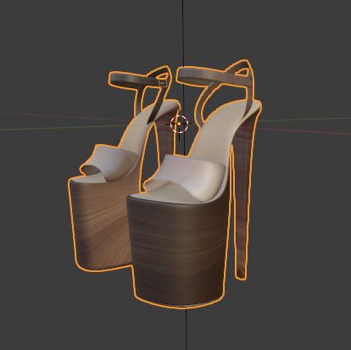This screenshot has width=351, height=350.
Task: Select the rear shoe's toe strap
Action: pyautogui.click(x=113, y=163)
